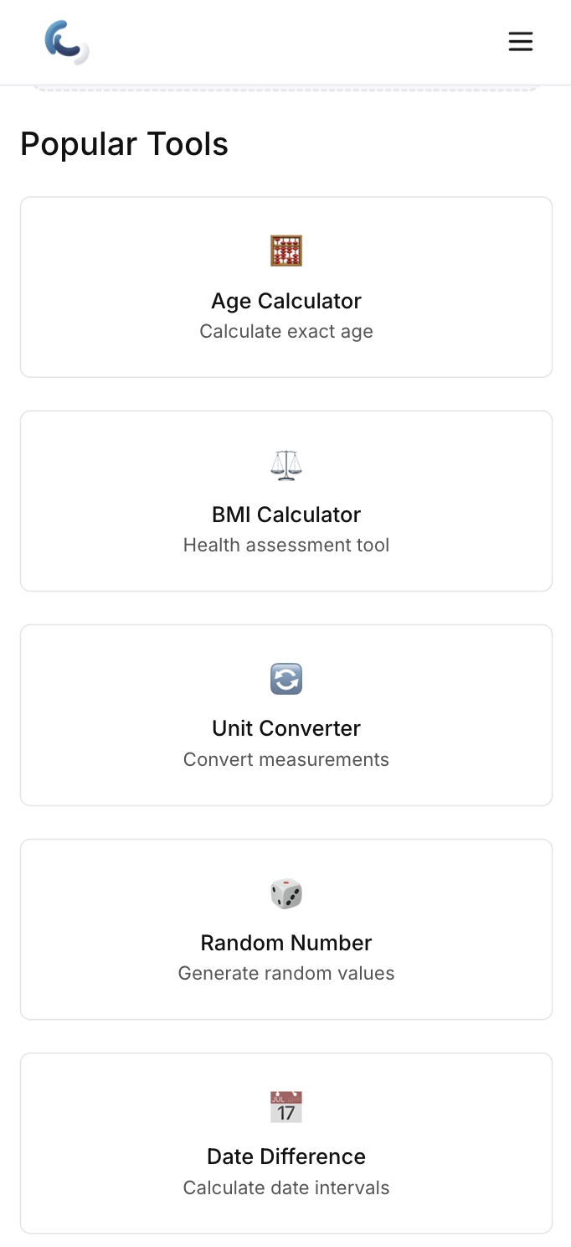
Task: Open the BMI Calculator tool card
Action: [286, 500]
